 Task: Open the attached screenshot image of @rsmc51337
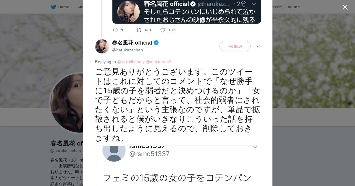(x=178, y=168)
